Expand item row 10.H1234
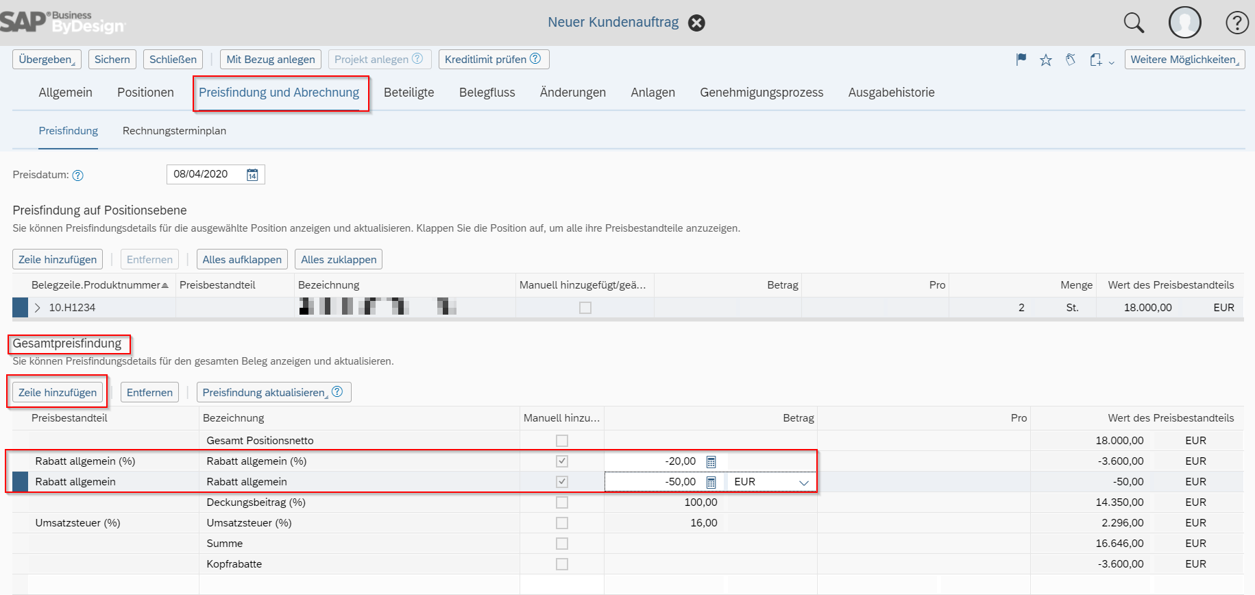 point(38,308)
